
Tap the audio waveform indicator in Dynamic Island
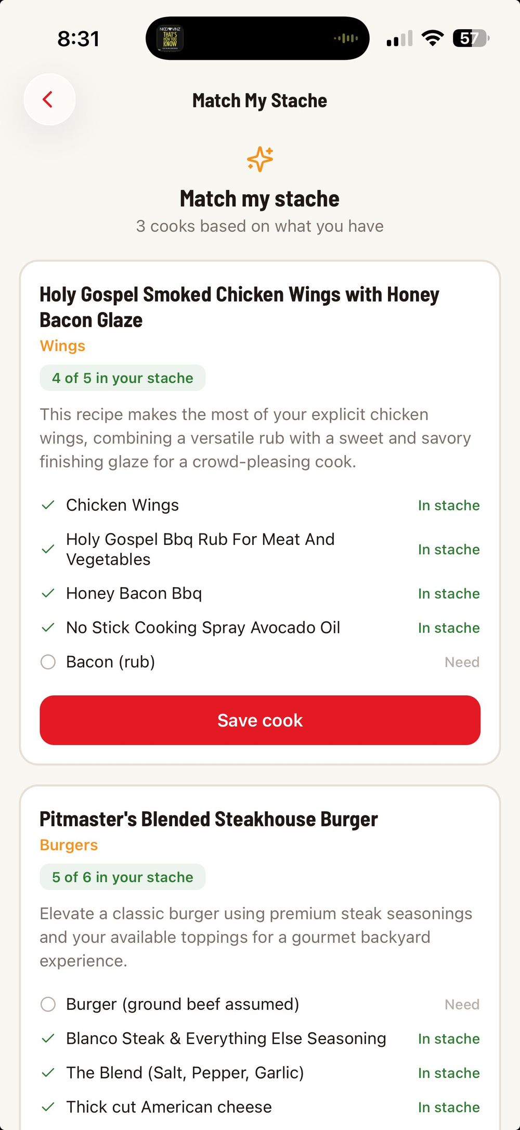pos(346,38)
